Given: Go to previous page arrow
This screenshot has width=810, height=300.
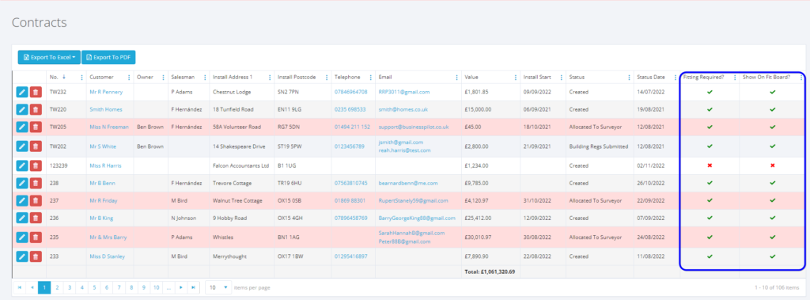Looking at the screenshot, I should (32, 287).
